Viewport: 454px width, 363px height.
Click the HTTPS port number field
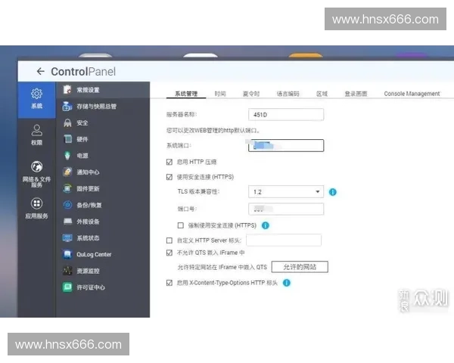point(286,209)
